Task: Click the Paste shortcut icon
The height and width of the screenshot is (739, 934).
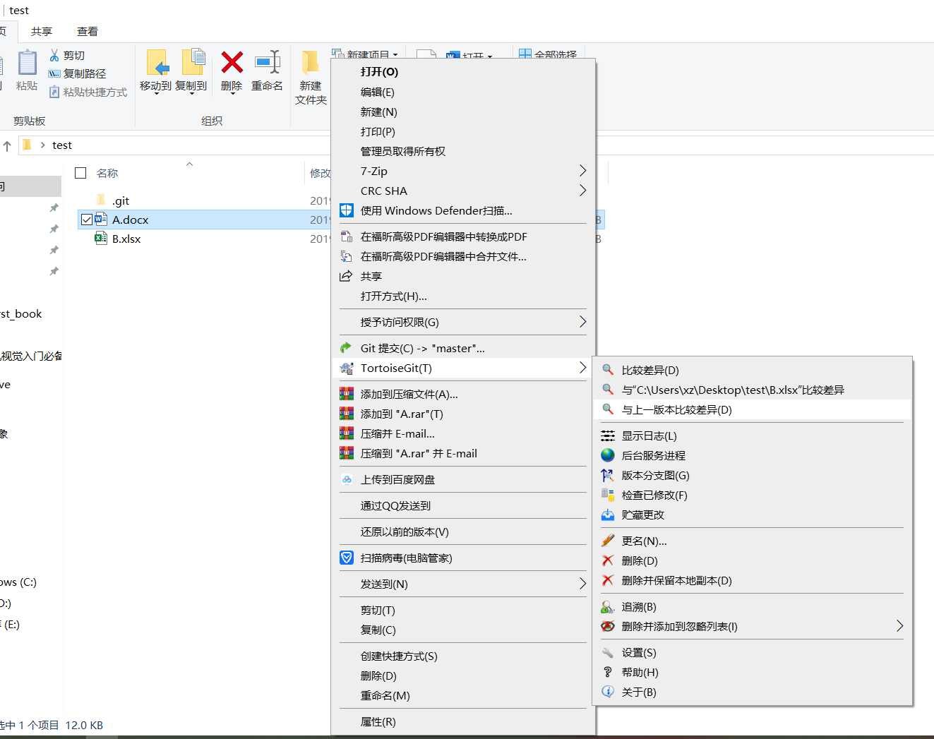Action: (x=54, y=92)
